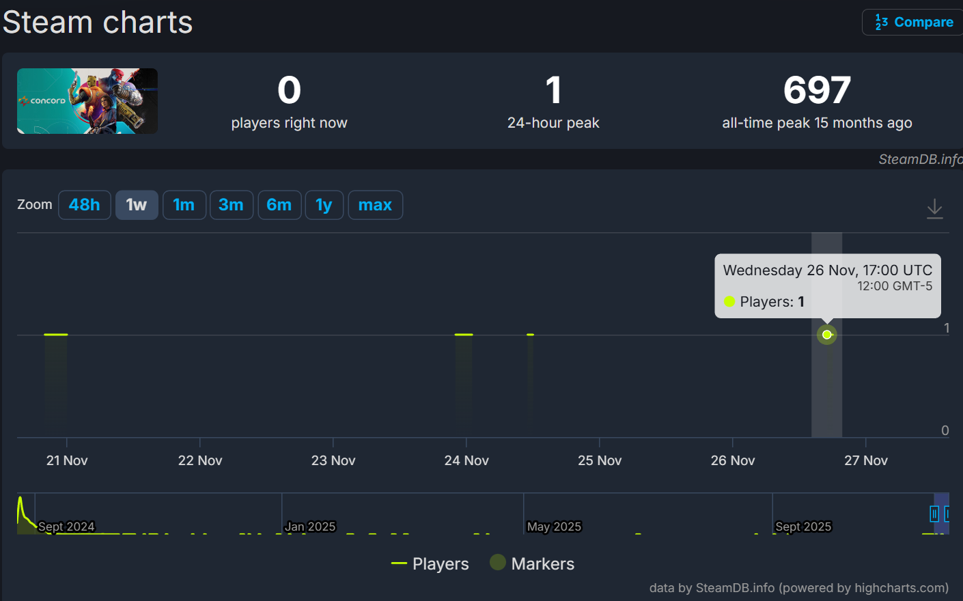This screenshot has height=601, width=963.
Task: Toggle the Players series in legend
Action: (x=430, y=563)
